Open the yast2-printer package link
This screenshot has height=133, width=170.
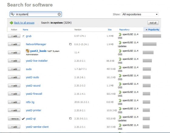click(33, 110)
